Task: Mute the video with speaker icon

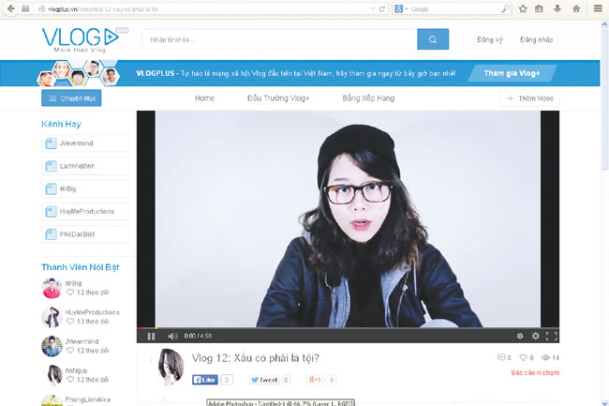Action: pyautogui.click(x=172, y=336)
